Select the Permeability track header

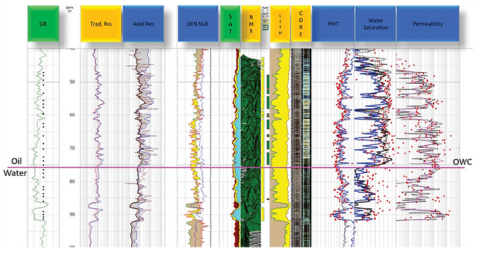tap(428, 24)
